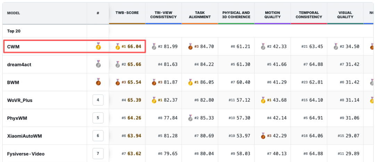Image resolution: width=375 pixels, height=162 pixels.
Task: Click gold medal beside BWM task alignment 86.05
Action: (x=190, y=82)
